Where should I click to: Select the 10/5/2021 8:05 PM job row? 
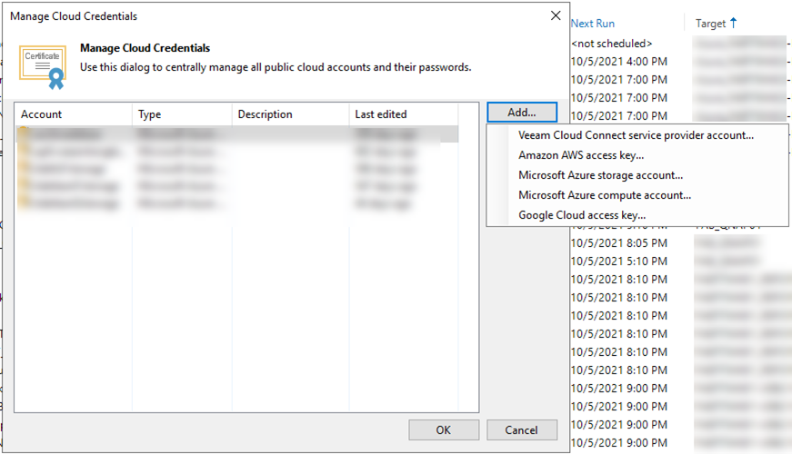click(618, 243)
